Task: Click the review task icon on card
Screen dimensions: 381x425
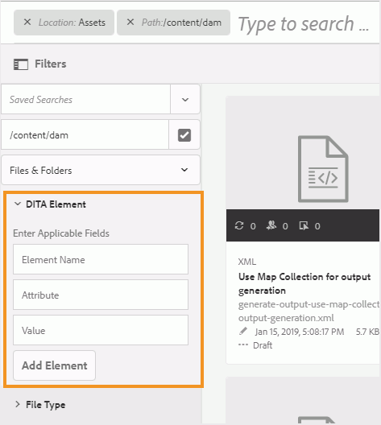Action: pyautogui.click(x=304, y=225)
